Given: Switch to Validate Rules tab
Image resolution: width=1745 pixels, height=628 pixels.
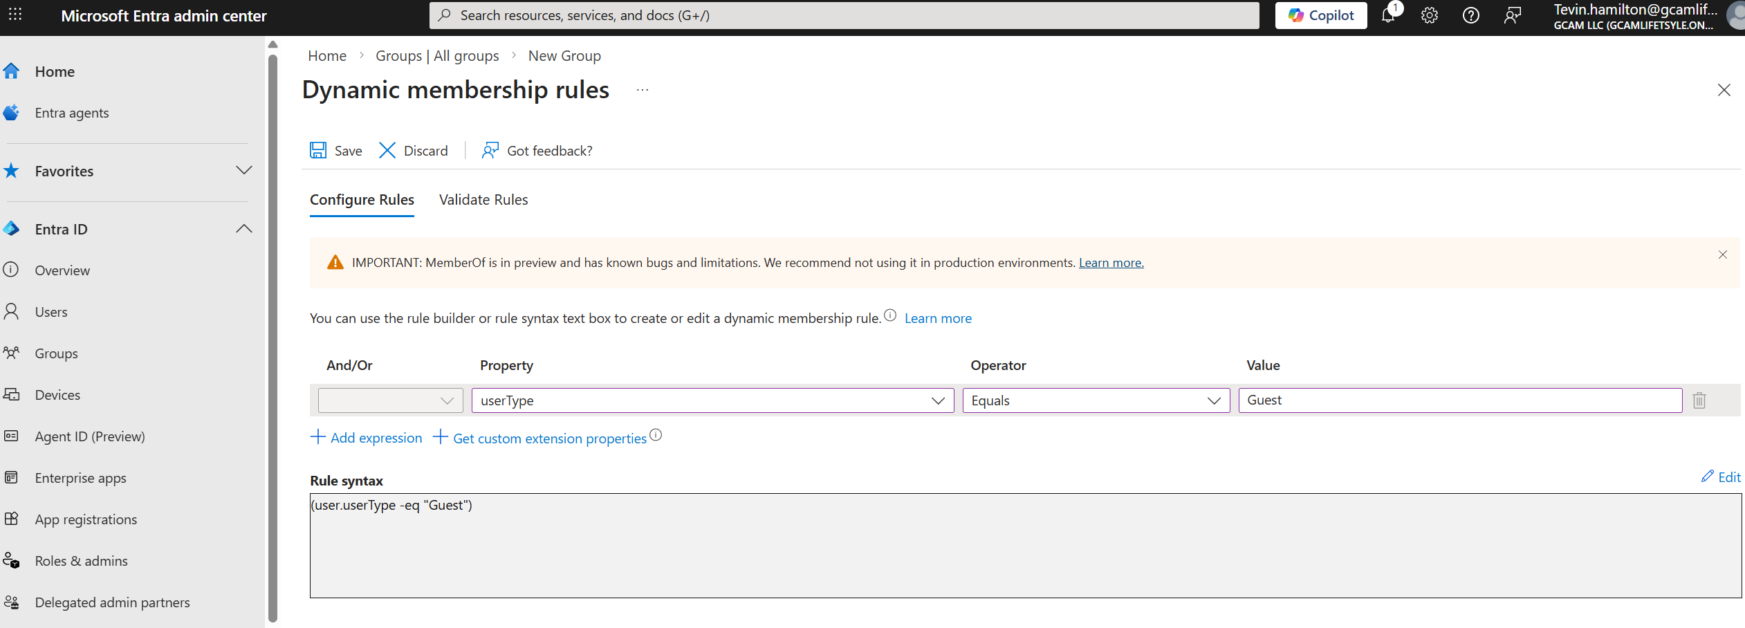Looking at the screenshot, I should pos(483,200).
